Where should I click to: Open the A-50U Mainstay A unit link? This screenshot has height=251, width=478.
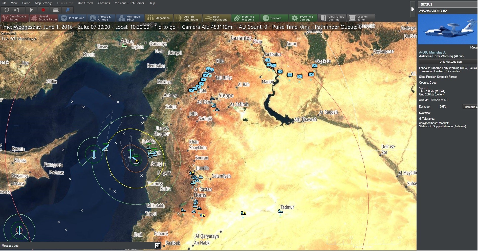[432, 52]
